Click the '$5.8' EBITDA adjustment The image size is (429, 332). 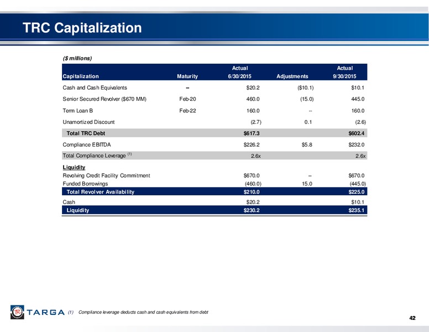(x=307, y=144)
